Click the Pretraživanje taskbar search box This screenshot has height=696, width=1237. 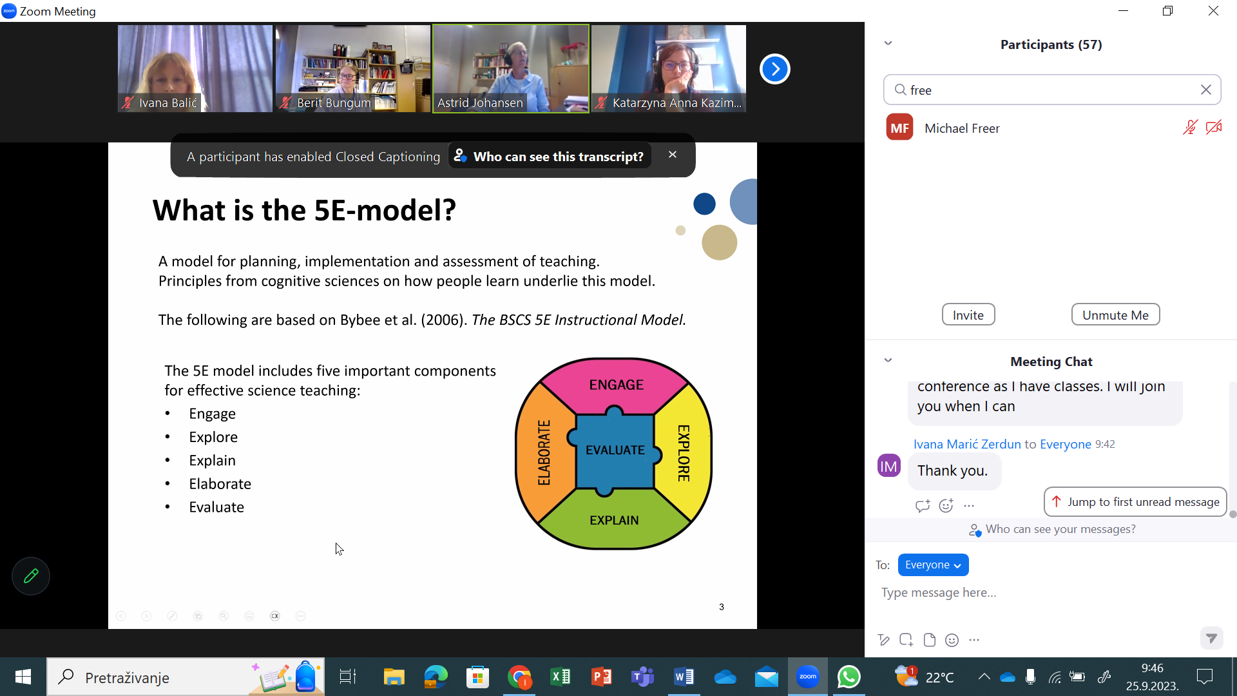(x=186, y=677)
